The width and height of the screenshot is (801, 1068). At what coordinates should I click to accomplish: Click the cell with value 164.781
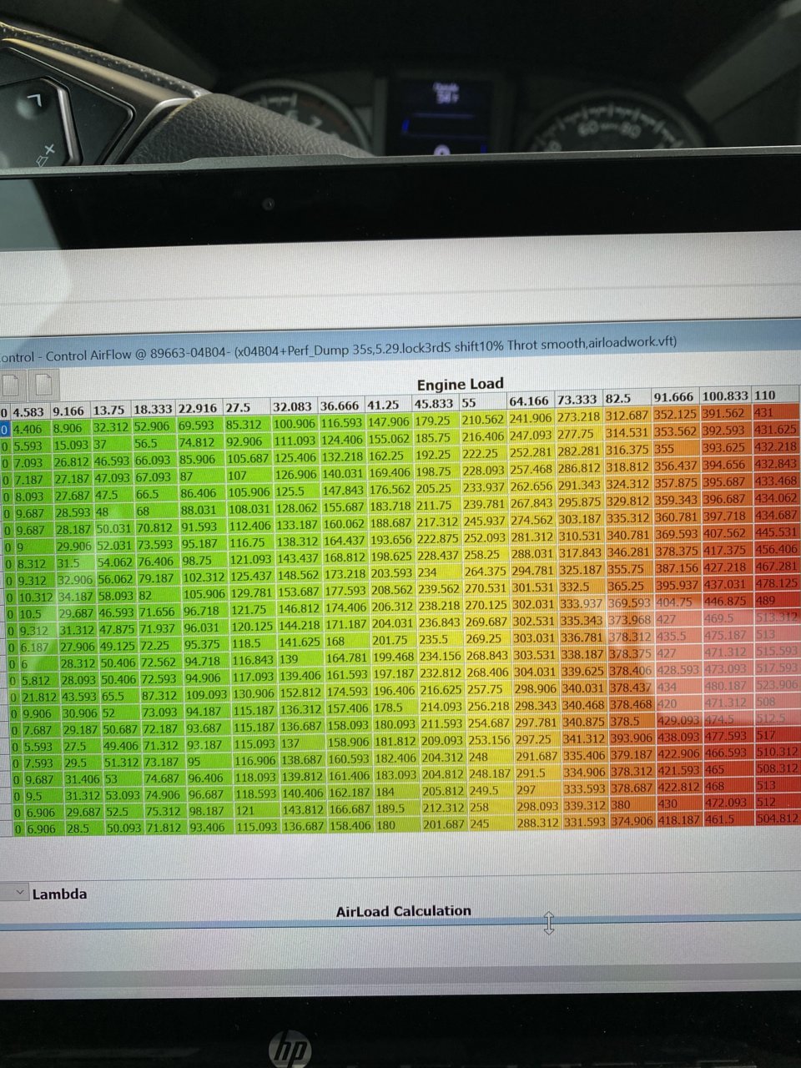pos(347,658)
